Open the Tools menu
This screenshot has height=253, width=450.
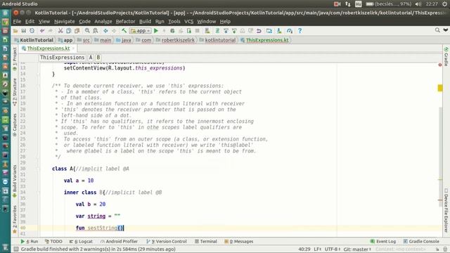pos(174,22)
